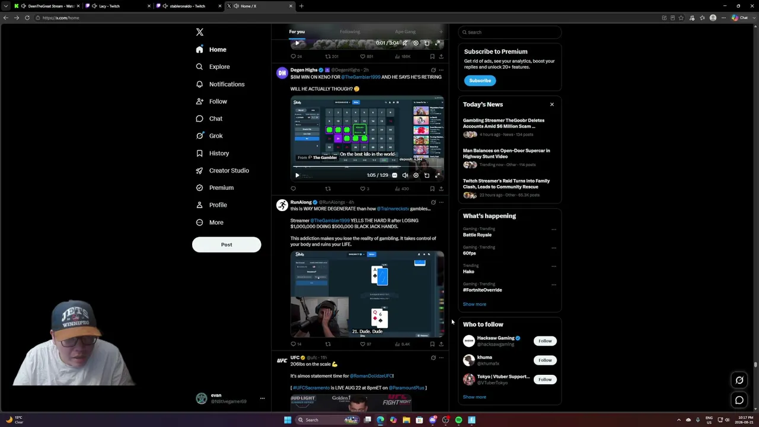
Task: Open more options for 60fps trend
Action: pyautogui.click(x=554, y=248)
